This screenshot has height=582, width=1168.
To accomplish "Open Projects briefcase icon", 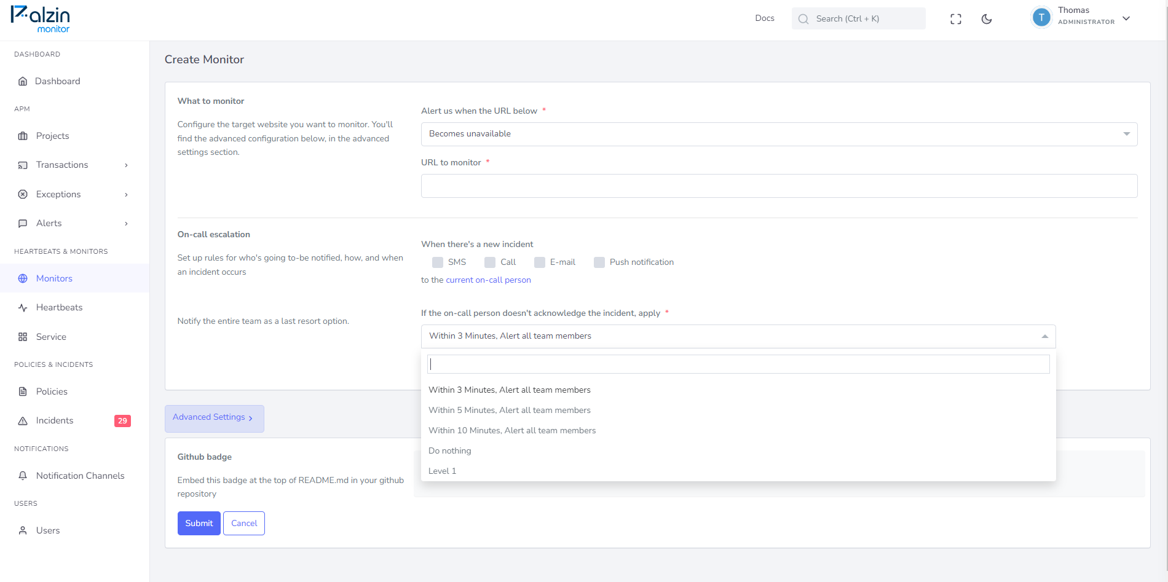I will [x=23, y=136].
